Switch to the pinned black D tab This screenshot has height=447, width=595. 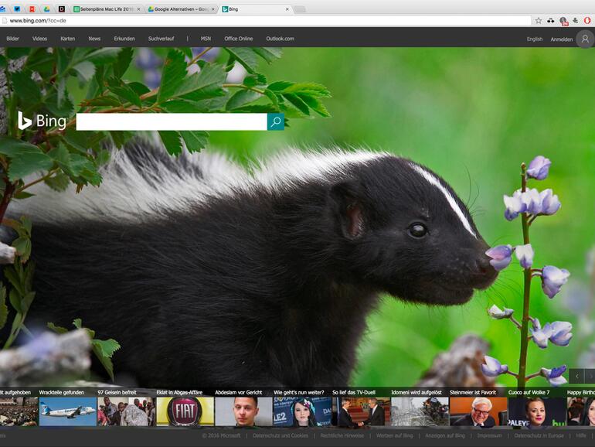62,9
